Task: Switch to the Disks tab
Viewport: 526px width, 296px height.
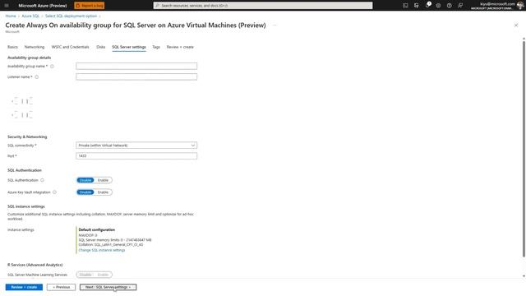Action: [100, 47]
